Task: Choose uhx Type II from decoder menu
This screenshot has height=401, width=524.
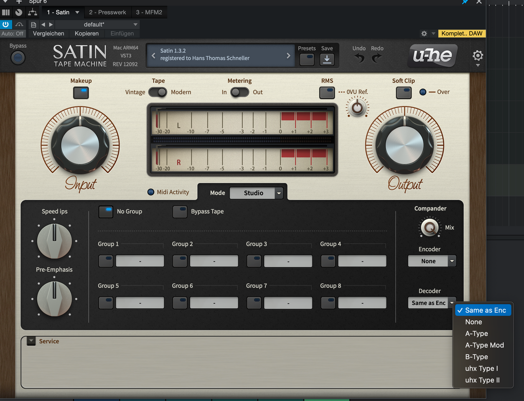Action: 483,381
